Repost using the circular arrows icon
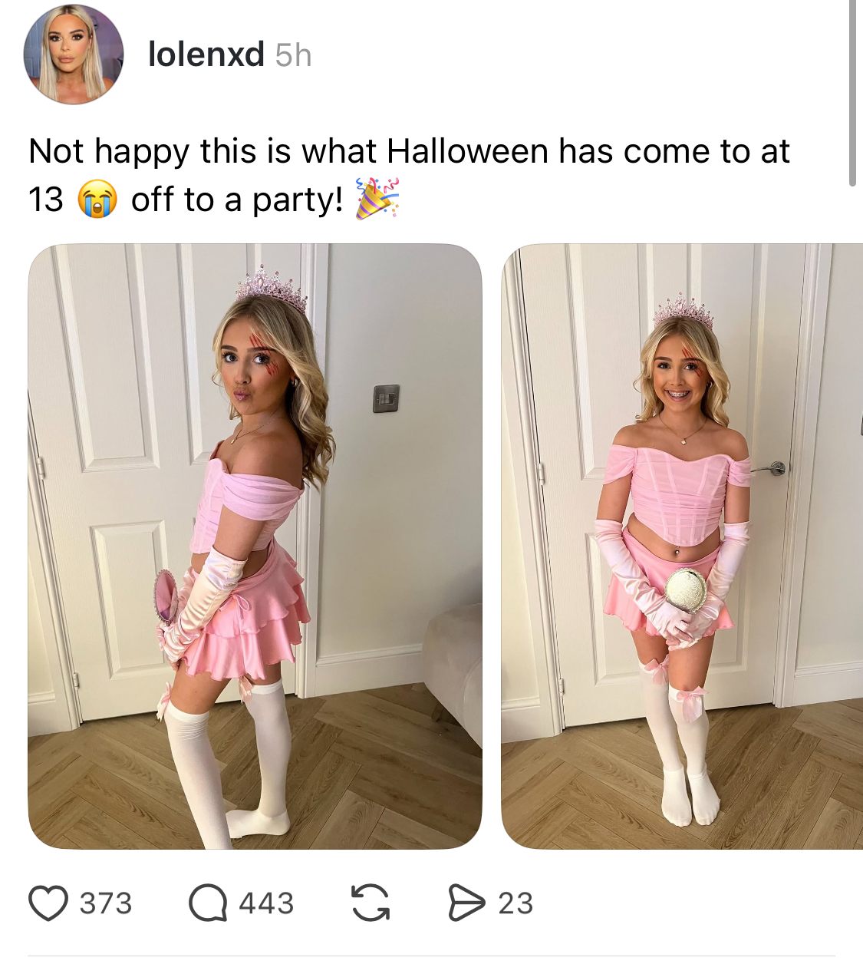Screen dimensions: 863x964 [x=371, y=903]
